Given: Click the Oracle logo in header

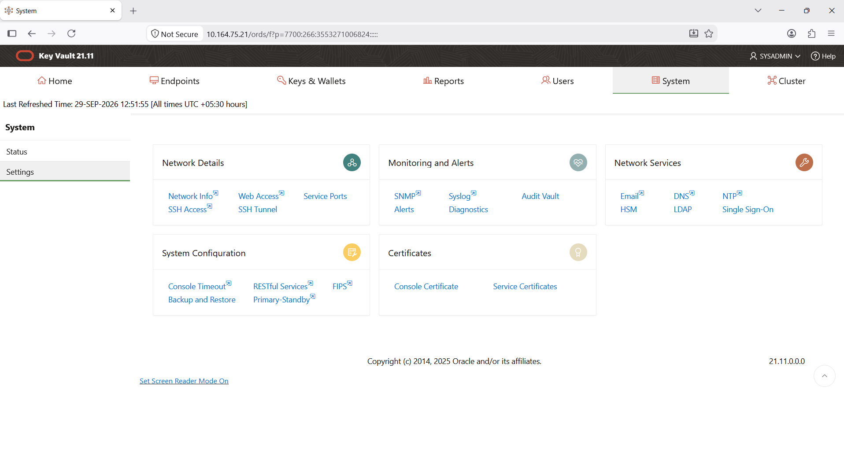Looking at the screenshot, I should 25,55.
